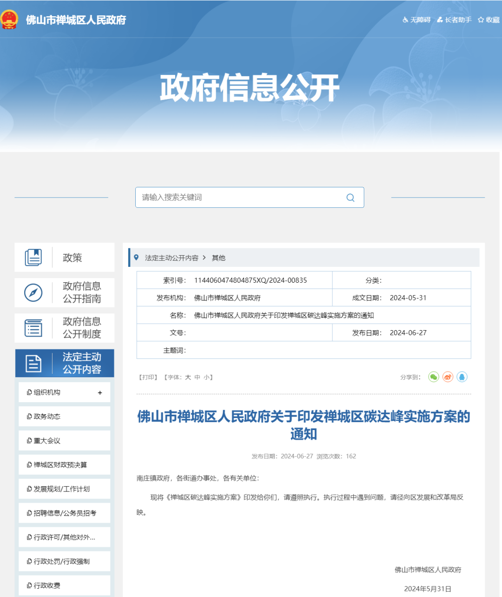Screen dimensions: 502x597
Task: Share the article to WeChat
Action: point(434,377)
